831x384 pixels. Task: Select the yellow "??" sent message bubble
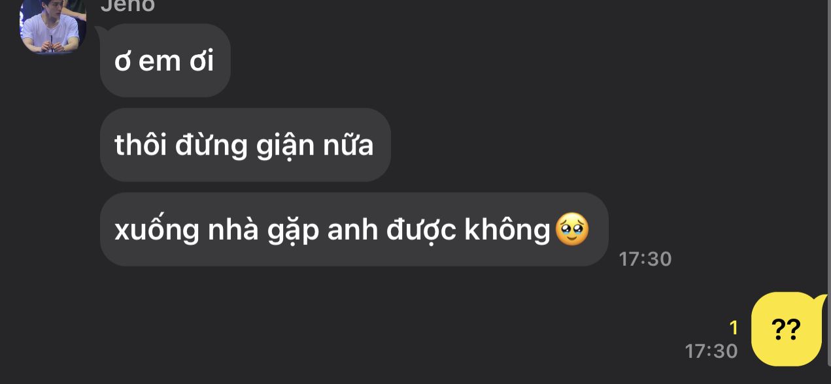click(x=787, y=328)
